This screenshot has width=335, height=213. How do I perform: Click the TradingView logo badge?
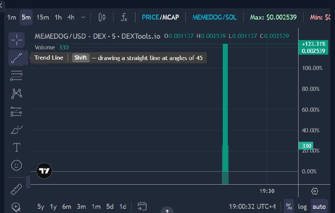(44, 171)
